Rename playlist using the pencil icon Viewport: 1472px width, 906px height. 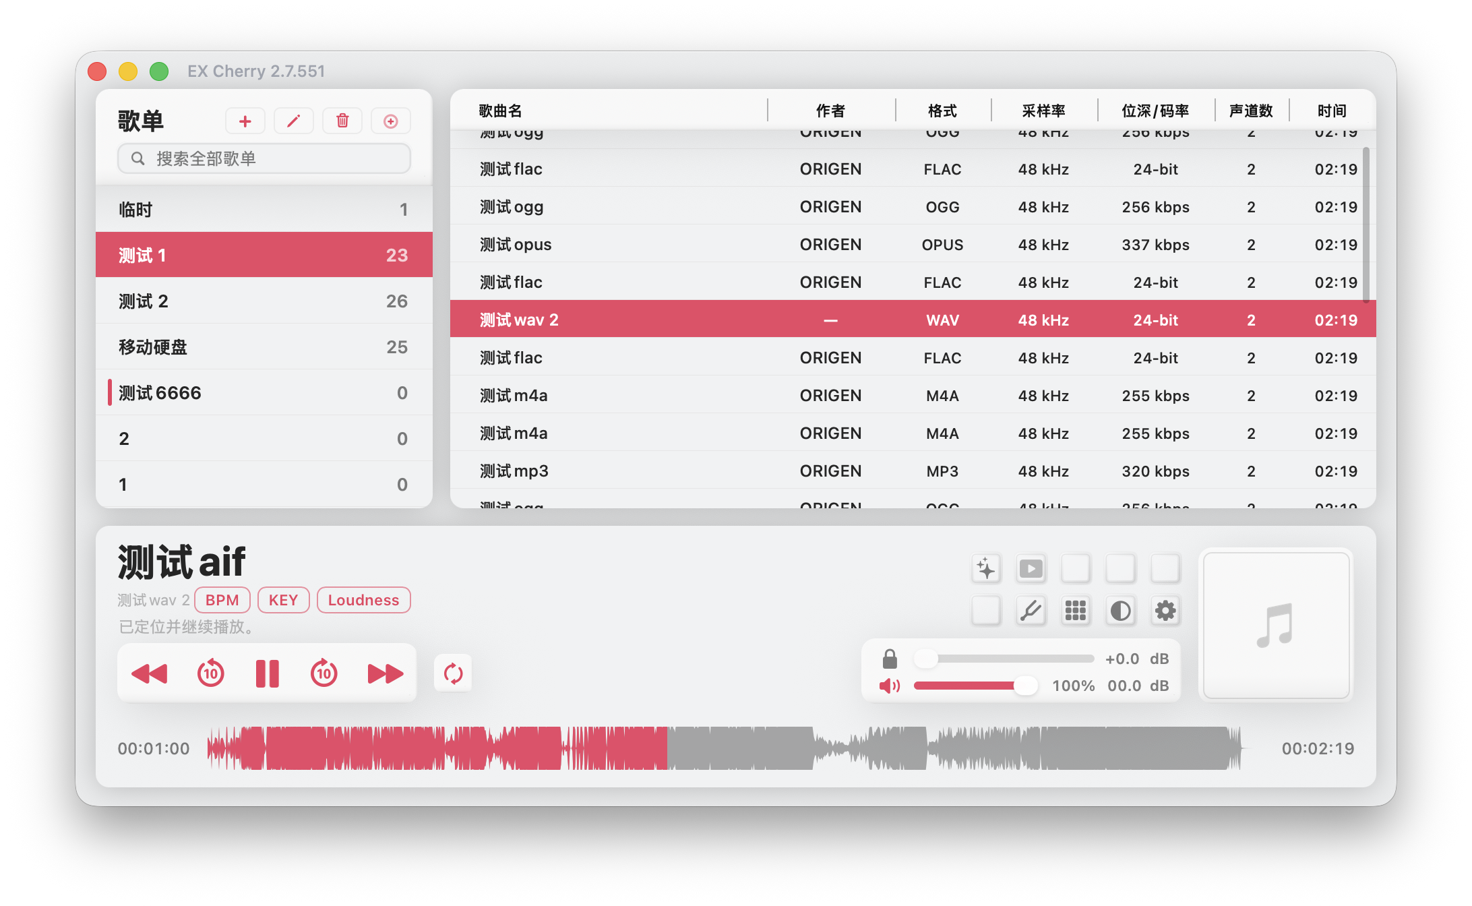point(293,121)
